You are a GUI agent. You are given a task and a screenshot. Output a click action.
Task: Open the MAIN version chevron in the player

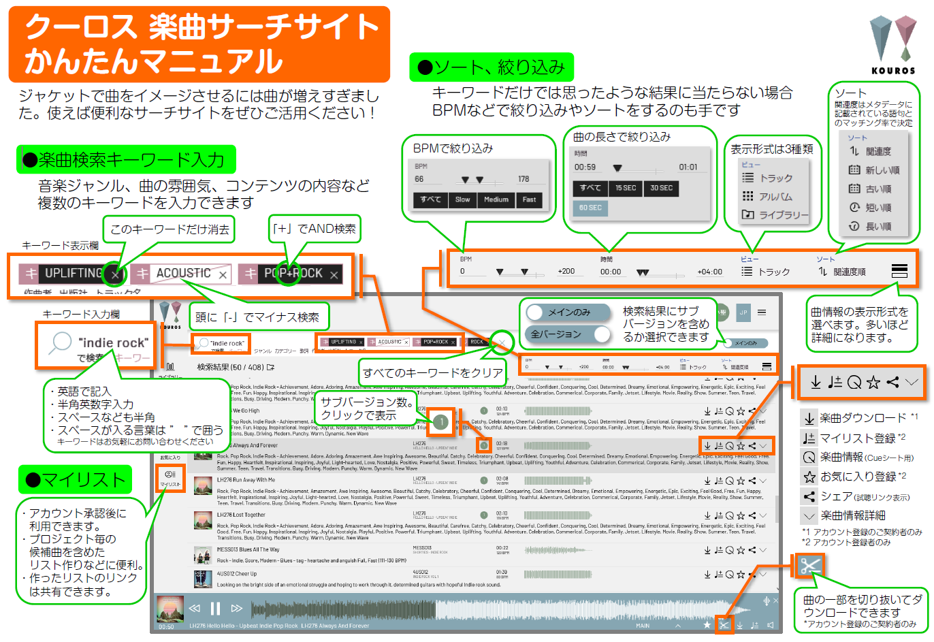click(x=678, y=625)
